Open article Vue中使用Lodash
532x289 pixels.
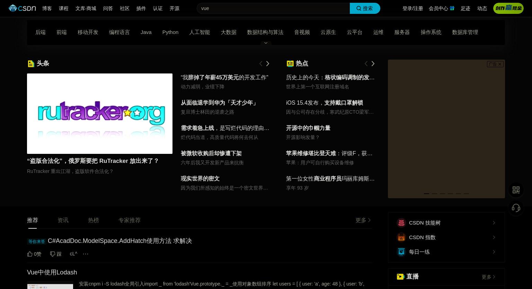[x=52, y=272]
